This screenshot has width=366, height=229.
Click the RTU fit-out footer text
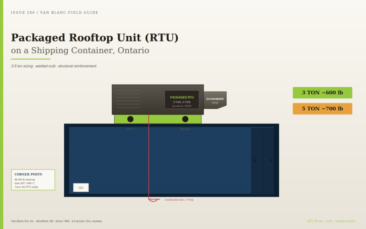(x=331, y=221)
